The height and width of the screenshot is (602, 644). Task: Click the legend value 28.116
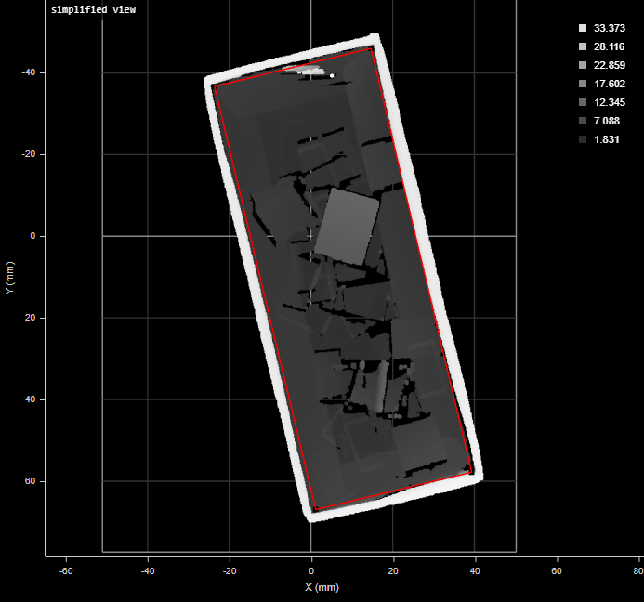pyautogui.click(x=610, y=46)
